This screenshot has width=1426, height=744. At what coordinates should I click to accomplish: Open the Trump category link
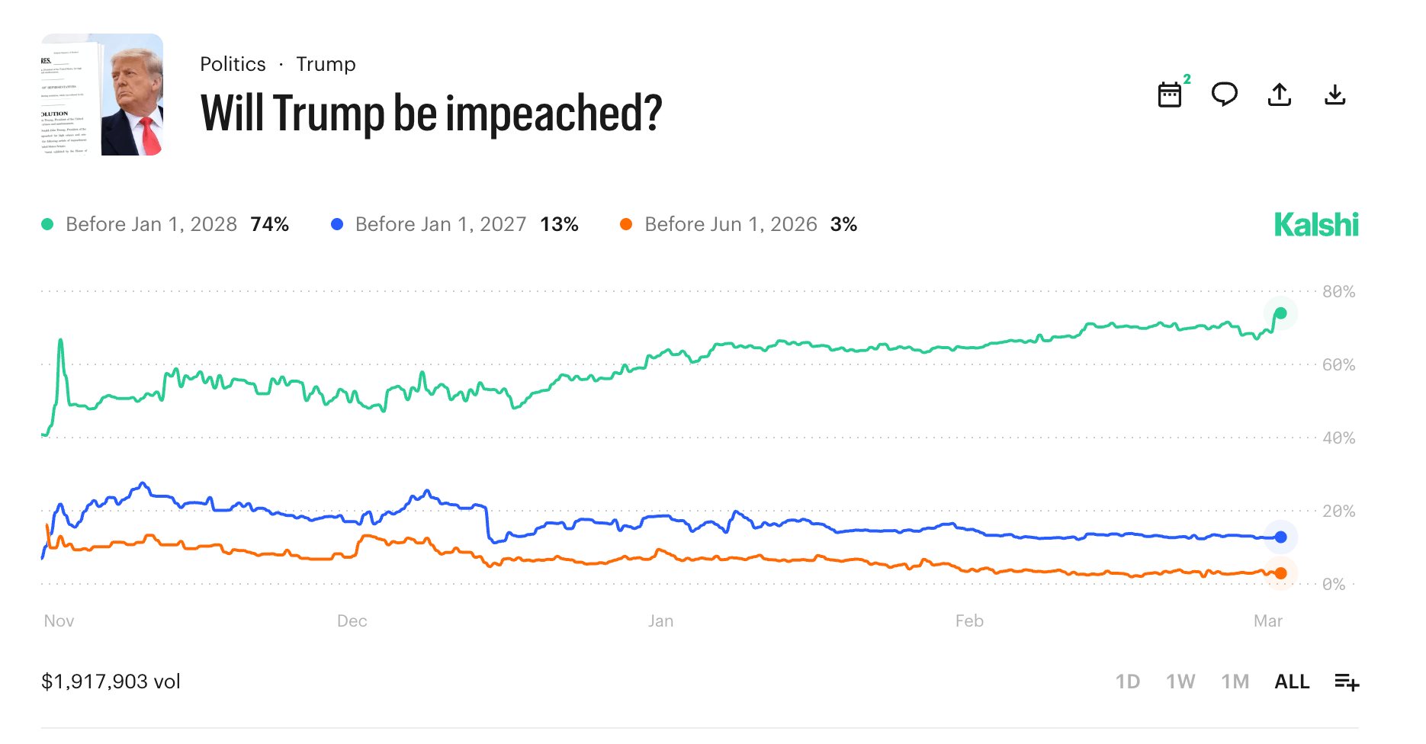click(x=326, y=64)
